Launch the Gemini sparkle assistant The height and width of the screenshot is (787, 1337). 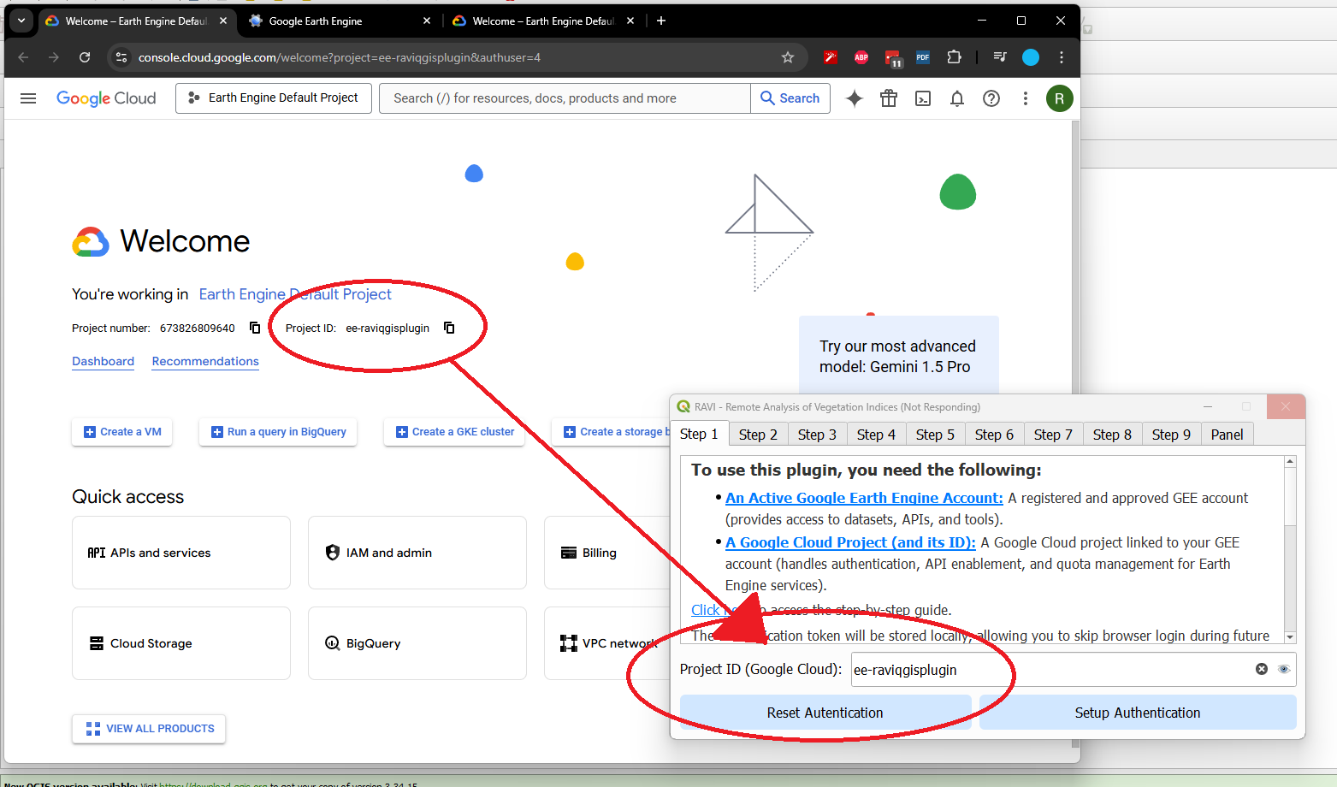coord(854,98)
